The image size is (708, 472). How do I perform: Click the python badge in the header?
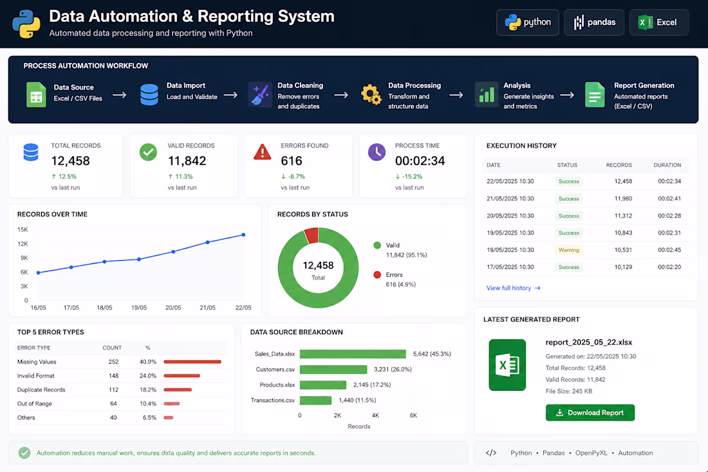527,22
